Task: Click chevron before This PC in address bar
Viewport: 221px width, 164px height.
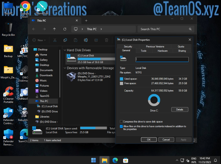Action: pyautogui.click(x=82, y=29)
